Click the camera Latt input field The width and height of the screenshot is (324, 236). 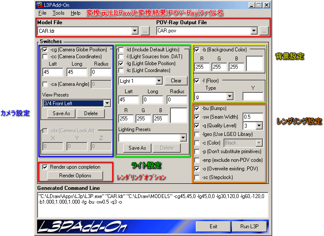click(x=53, y=72)
